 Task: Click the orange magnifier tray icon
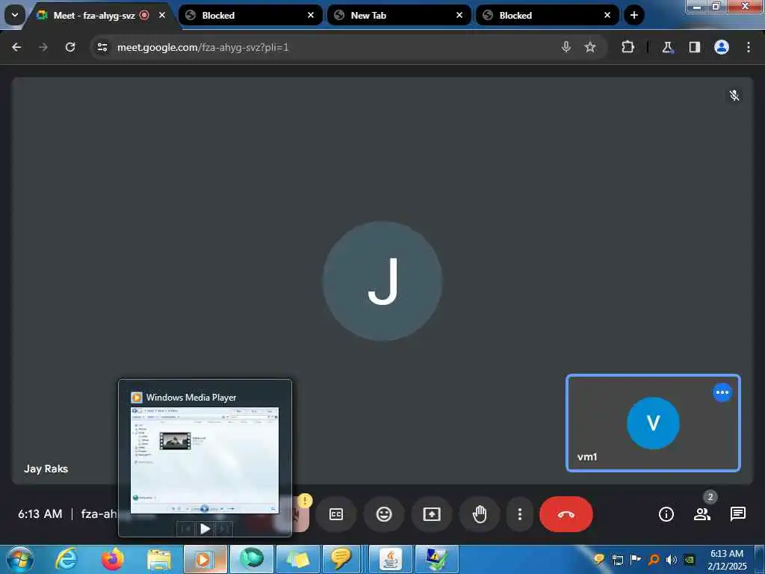pyautogui.click(x=654, y=559)
